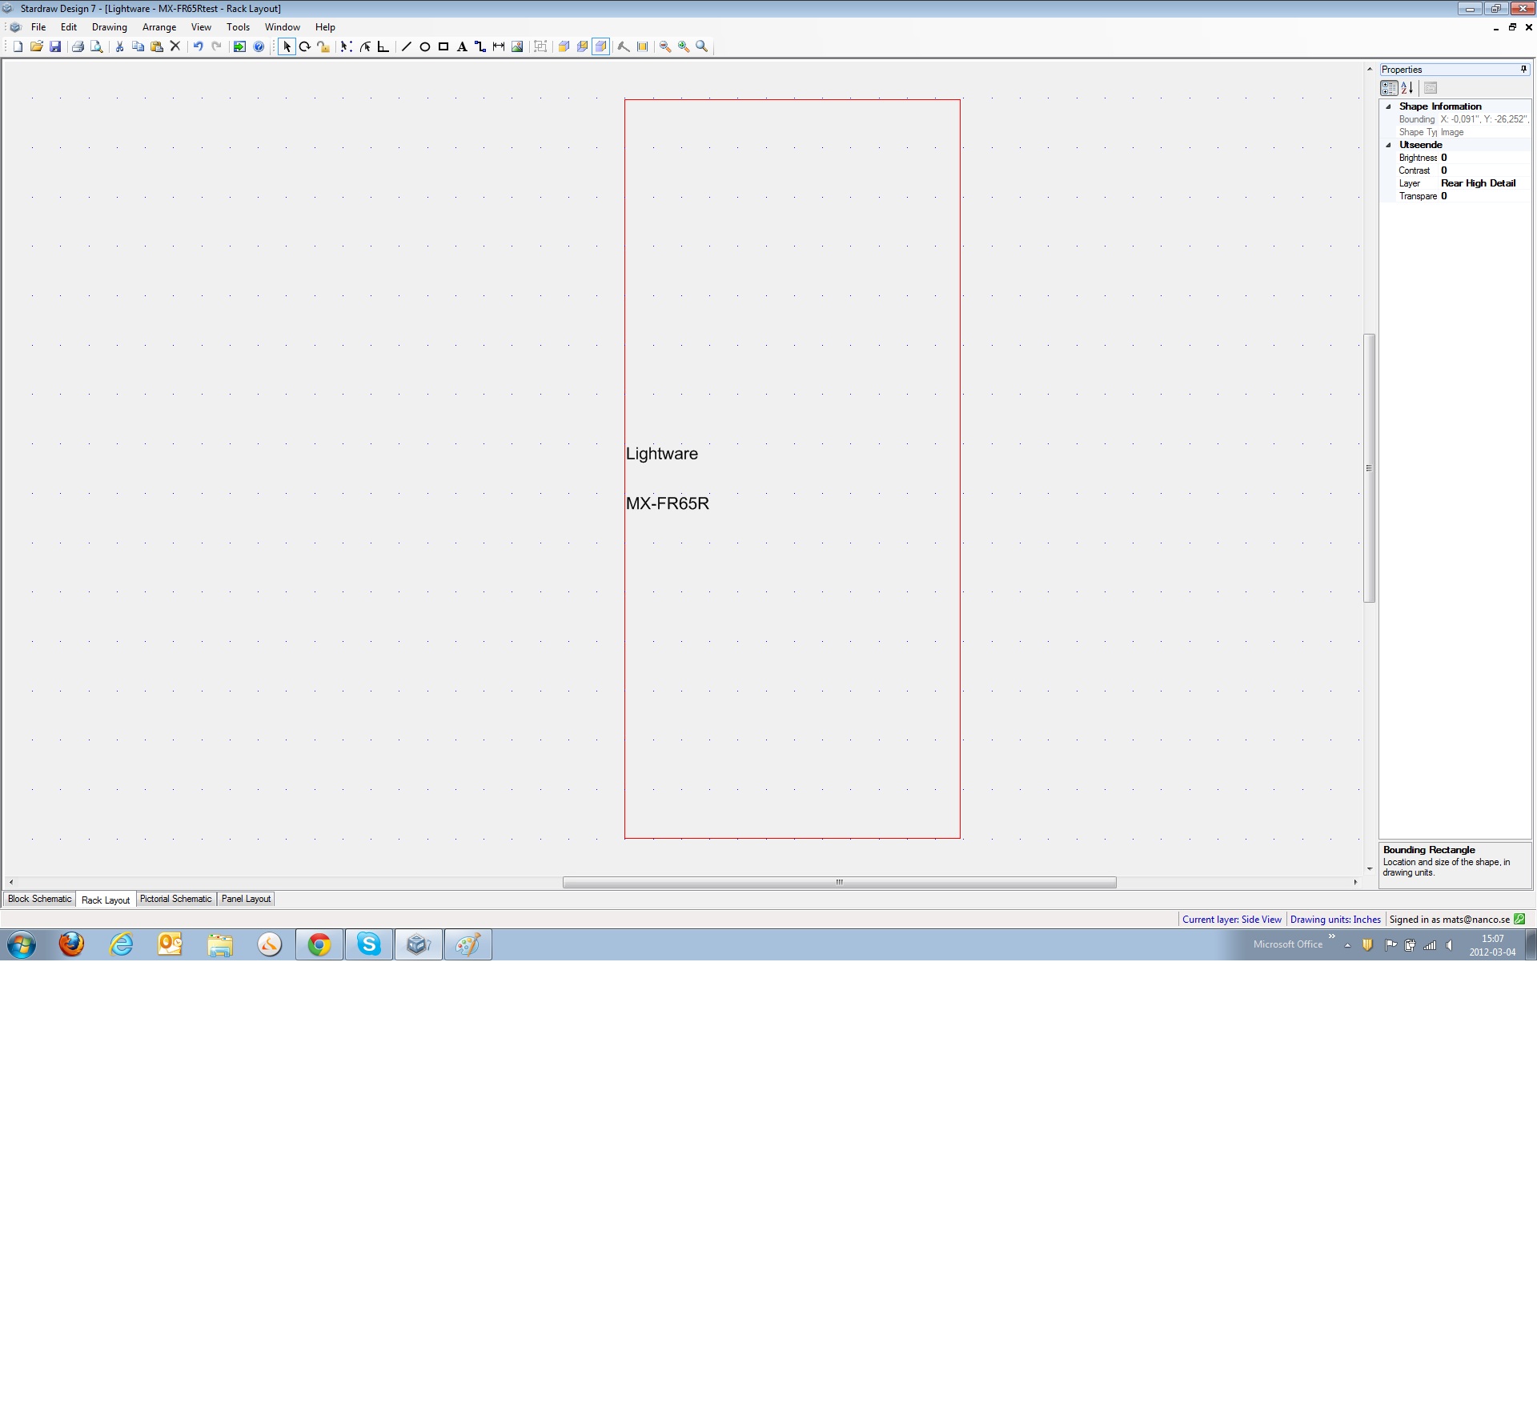Click the Insert Image tool
This screenshot has height=1415, width=1537.
(x=517, y=47)
